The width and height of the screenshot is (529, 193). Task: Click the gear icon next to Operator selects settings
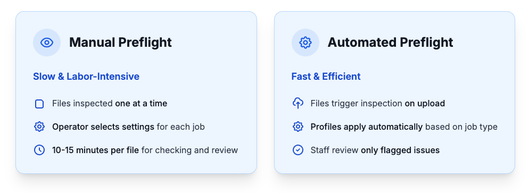click(39, 127)
